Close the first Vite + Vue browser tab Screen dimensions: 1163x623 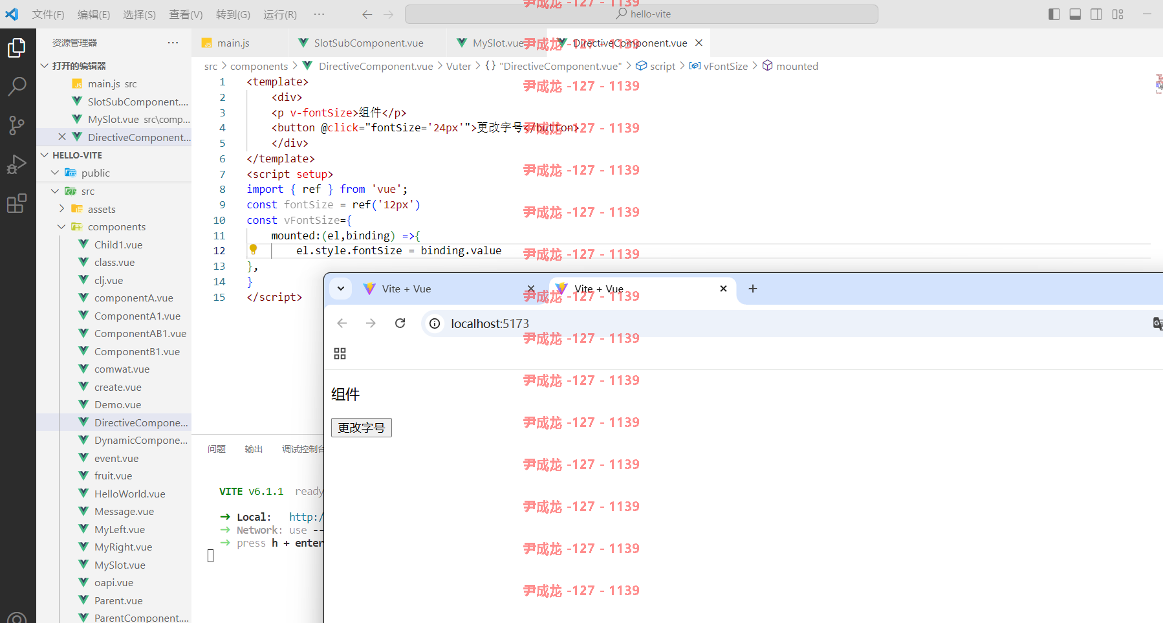pos(531,289)
